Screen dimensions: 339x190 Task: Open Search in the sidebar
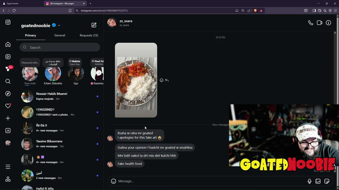click(8, 81)
